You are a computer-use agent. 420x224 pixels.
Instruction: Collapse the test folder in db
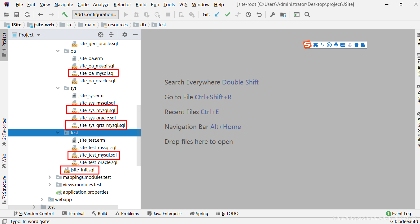coord(58,133)
